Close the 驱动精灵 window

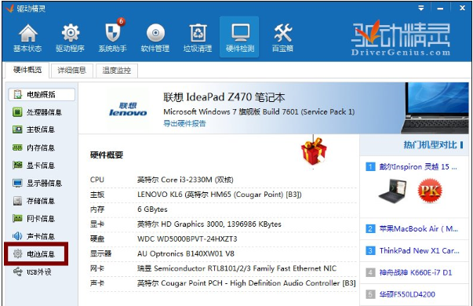coord(462,8)
